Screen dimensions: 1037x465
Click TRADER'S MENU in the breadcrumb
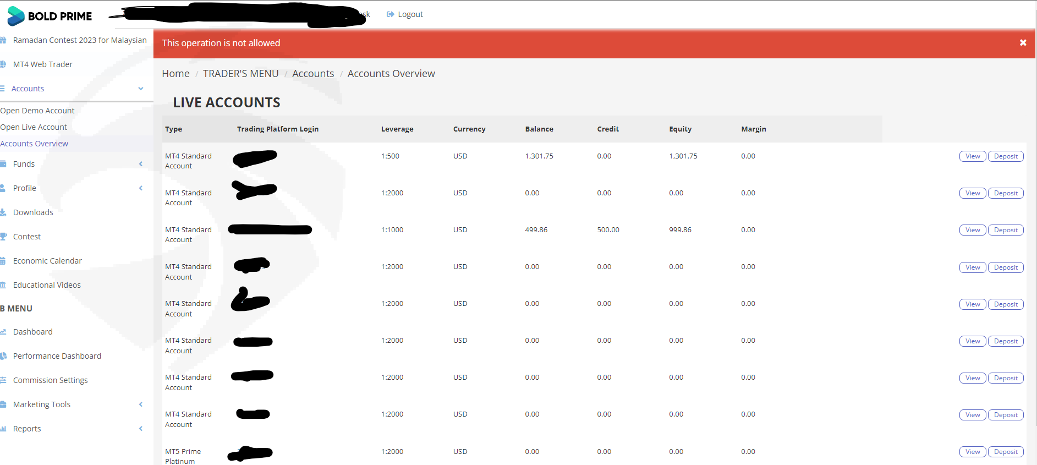[x=241, y=74]
